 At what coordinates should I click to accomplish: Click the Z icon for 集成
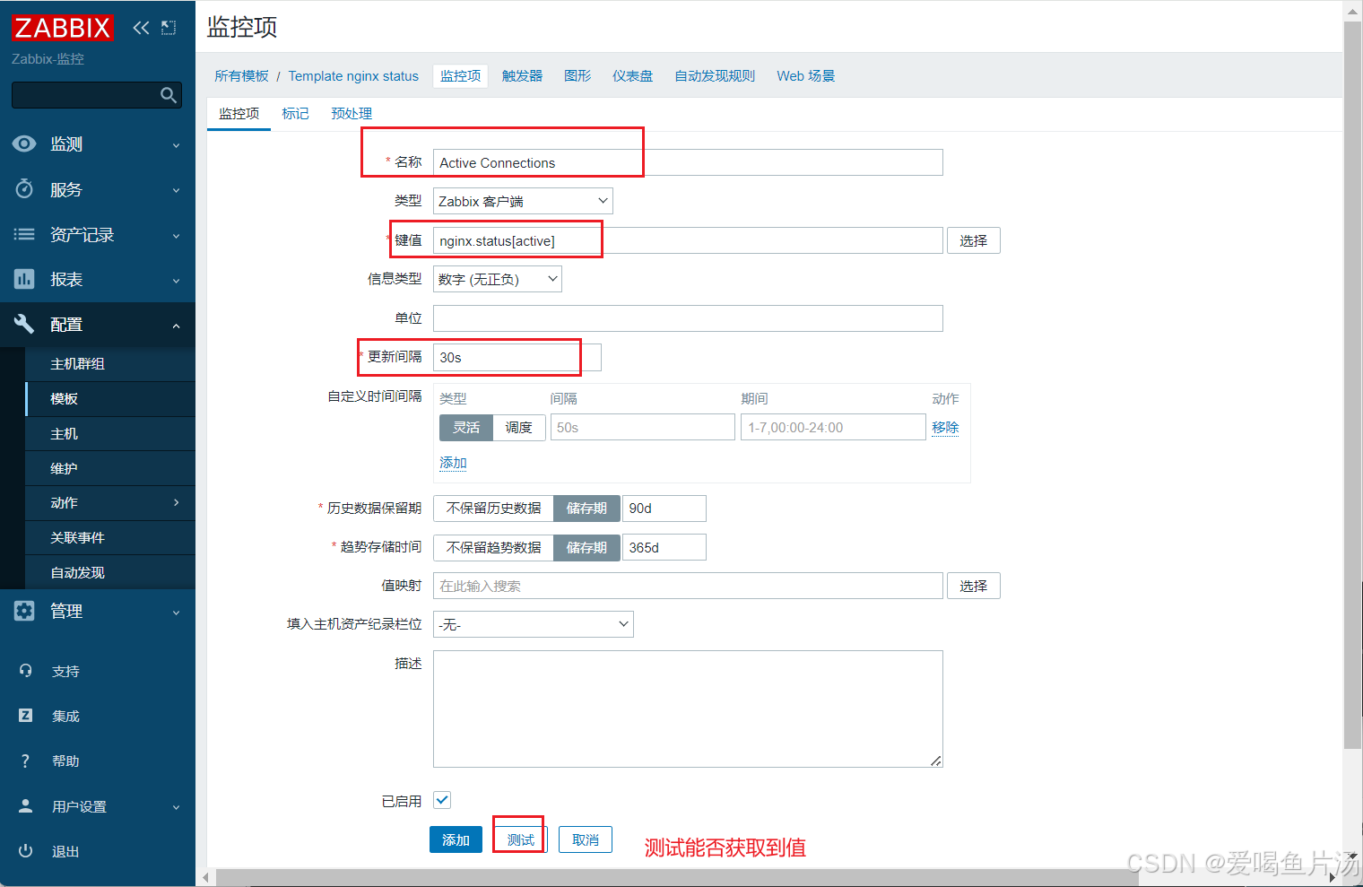(x=25, y=716)
